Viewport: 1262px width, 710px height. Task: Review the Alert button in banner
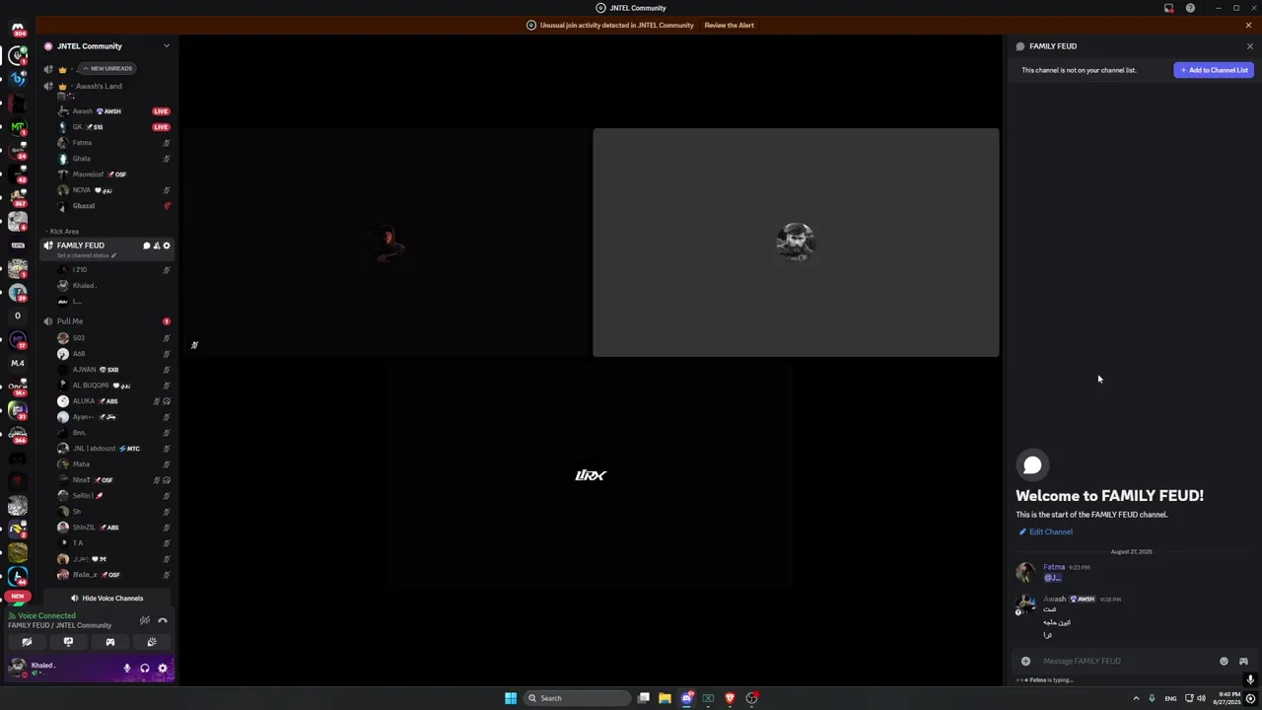click(729, 26)
